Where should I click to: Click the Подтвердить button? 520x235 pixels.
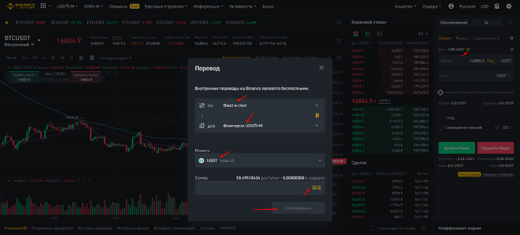[298, 208]
